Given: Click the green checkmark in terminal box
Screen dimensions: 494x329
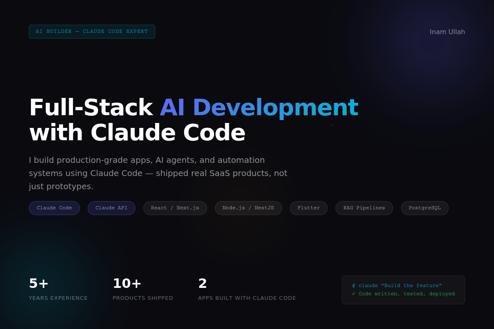Looking at the screenshot, I should coord(354,294).
